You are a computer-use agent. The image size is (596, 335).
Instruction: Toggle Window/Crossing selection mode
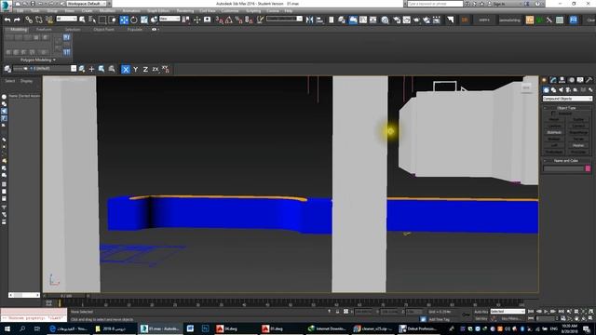coord(113,20)
